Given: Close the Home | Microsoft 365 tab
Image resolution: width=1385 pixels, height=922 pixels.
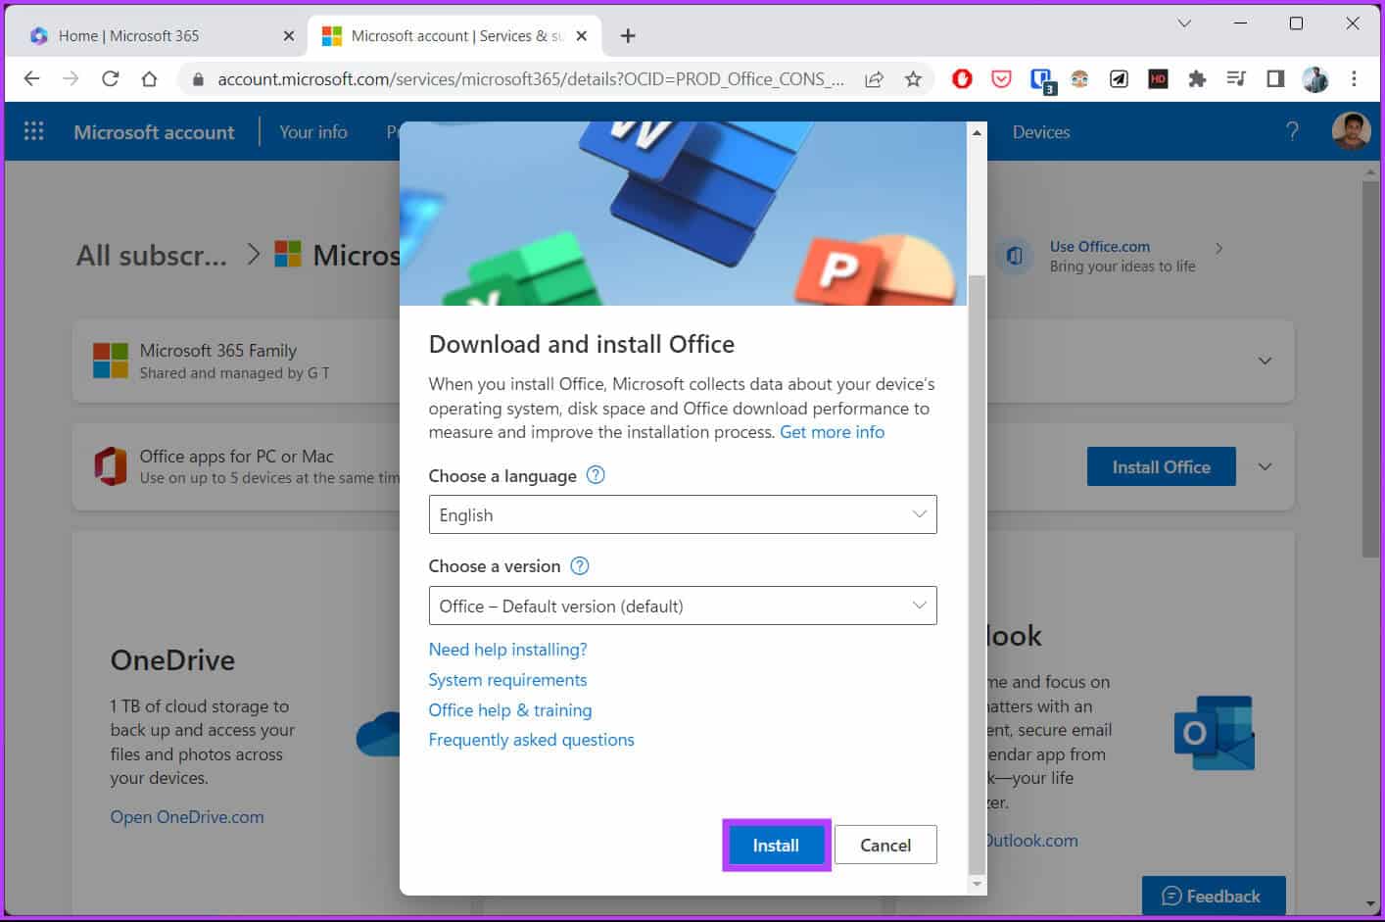Looking at the screenshot, I should tap(288, 35).
